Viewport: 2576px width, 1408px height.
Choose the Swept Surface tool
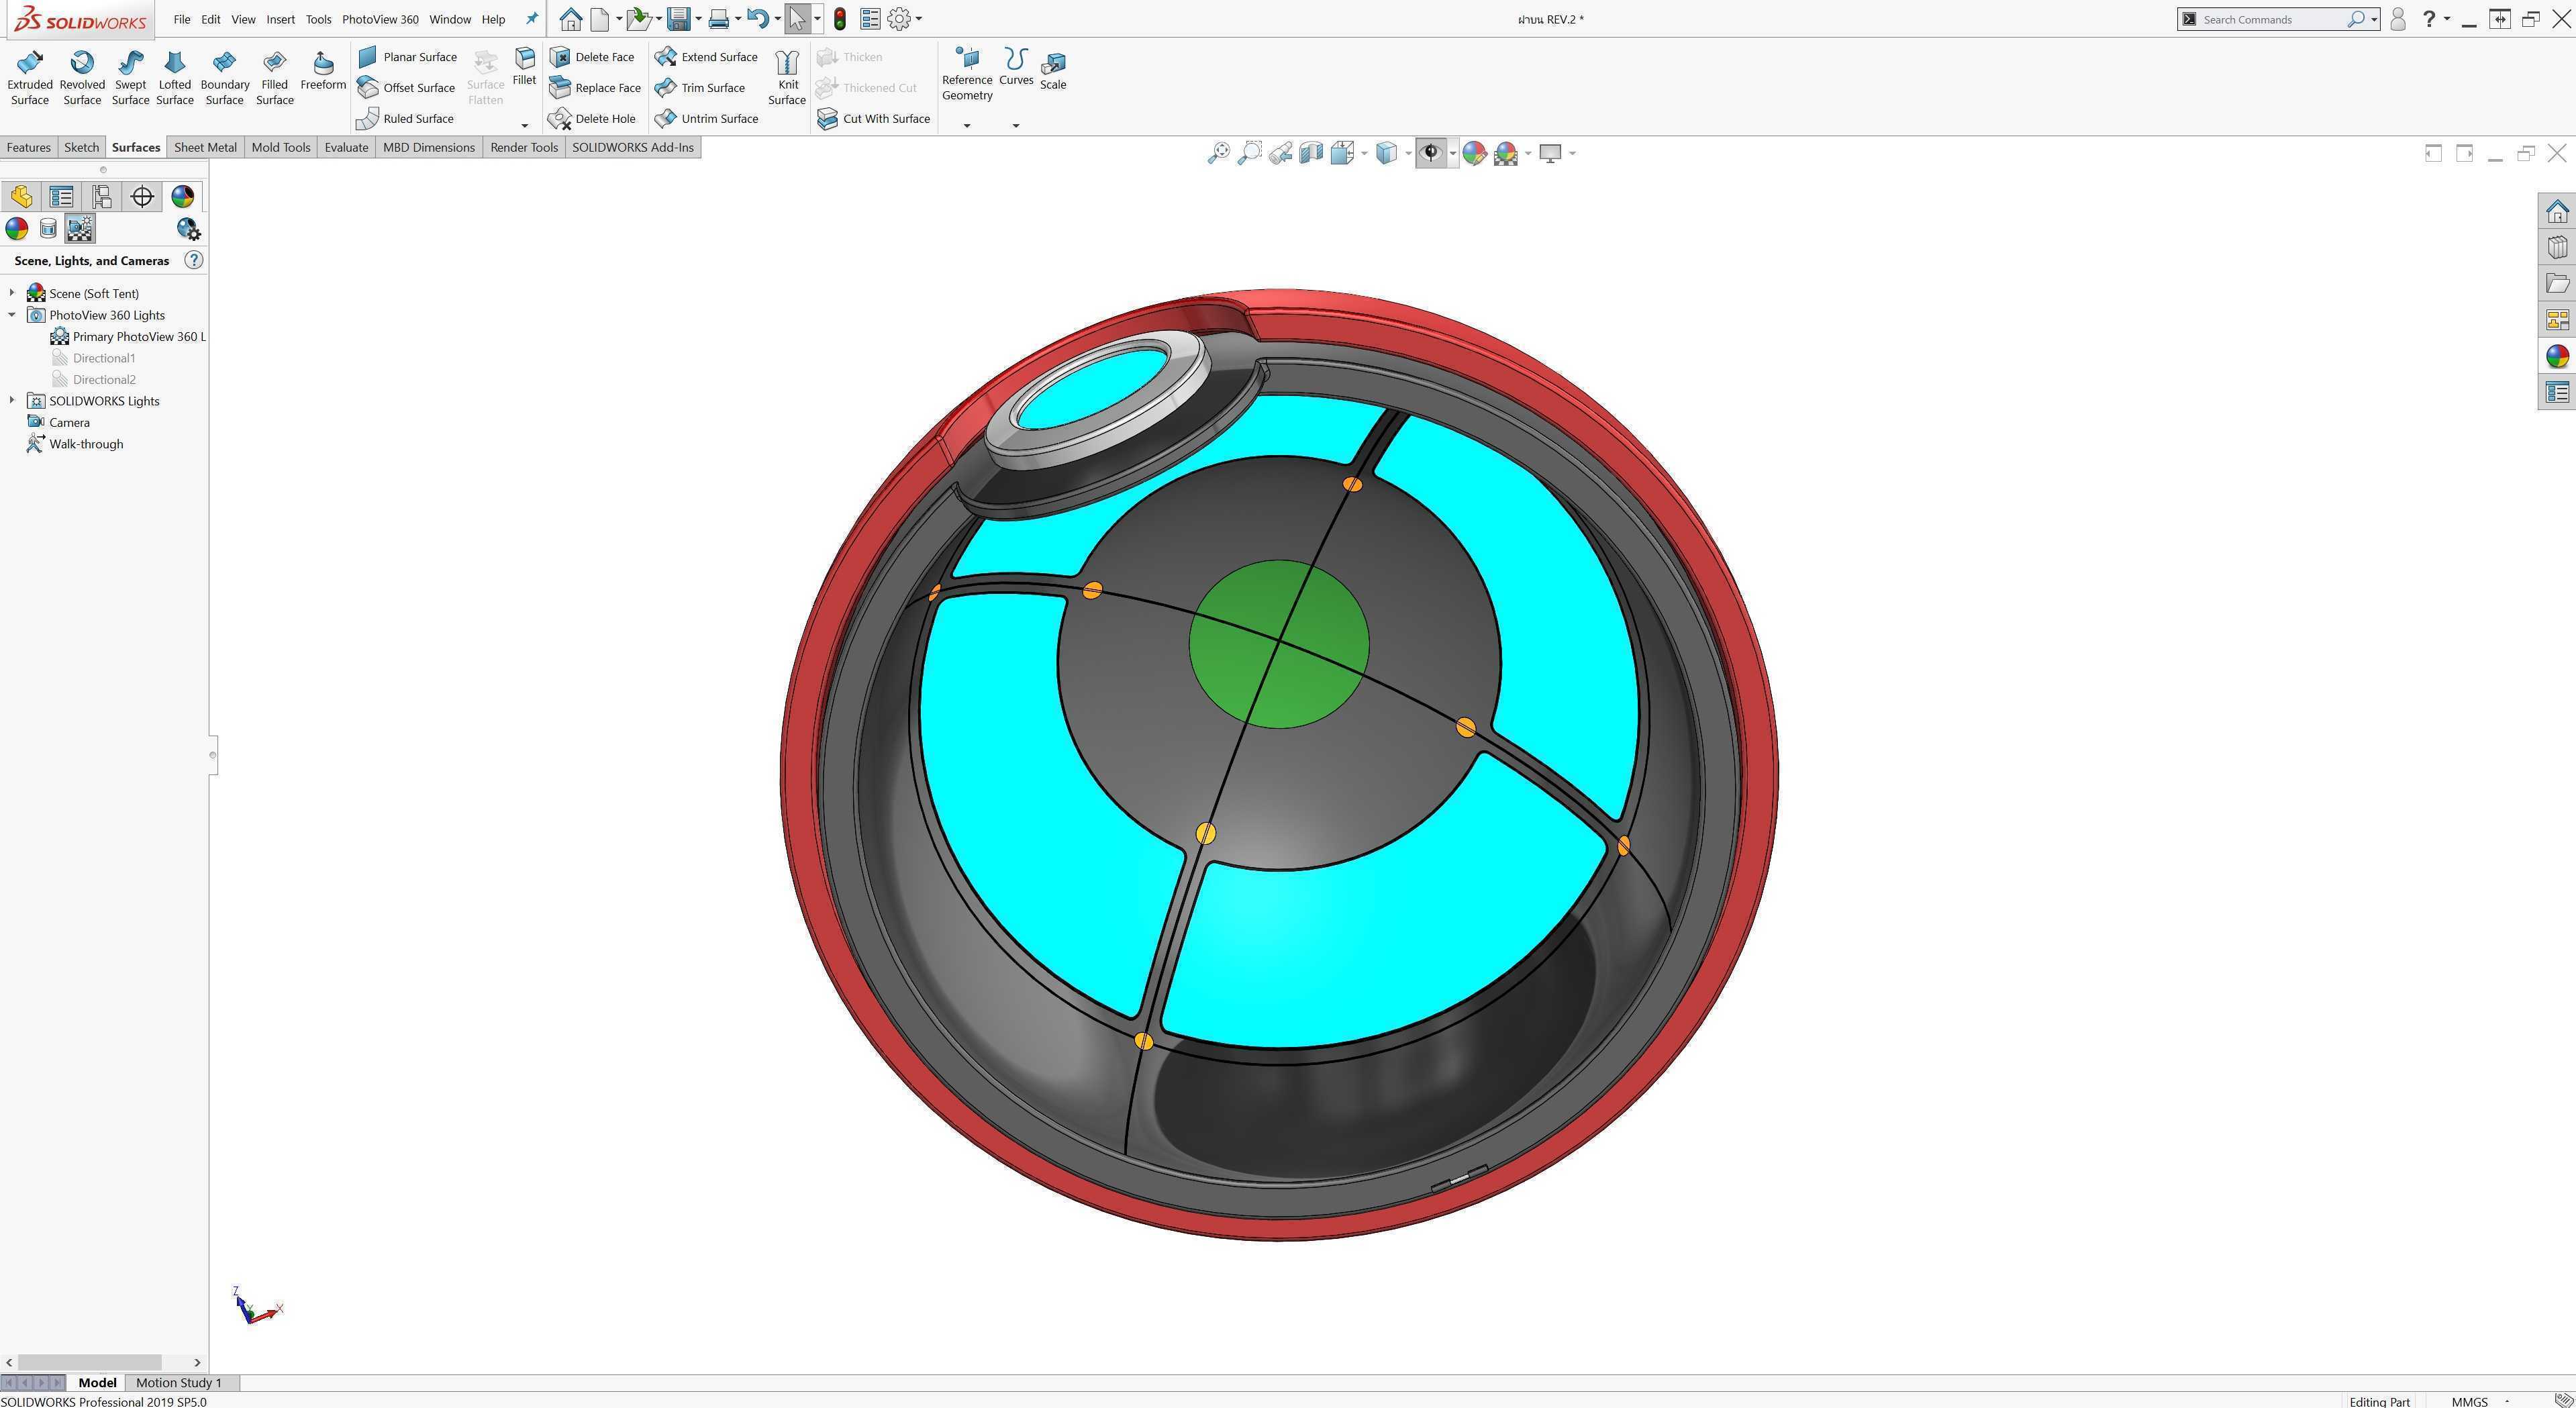point(130,78)
